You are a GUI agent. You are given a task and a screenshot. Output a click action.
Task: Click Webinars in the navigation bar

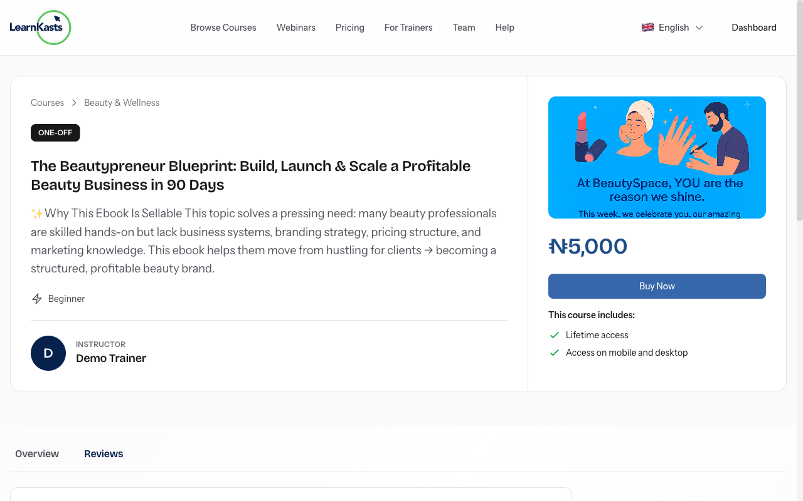pyautogui.click(x=295, y=28)
